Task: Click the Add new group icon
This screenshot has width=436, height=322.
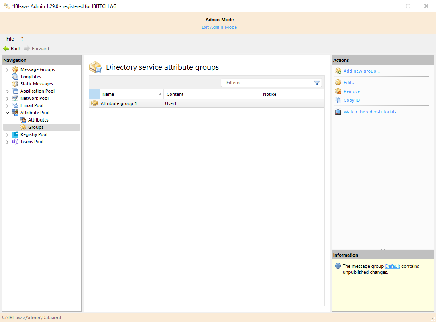Action: [338, 71]
